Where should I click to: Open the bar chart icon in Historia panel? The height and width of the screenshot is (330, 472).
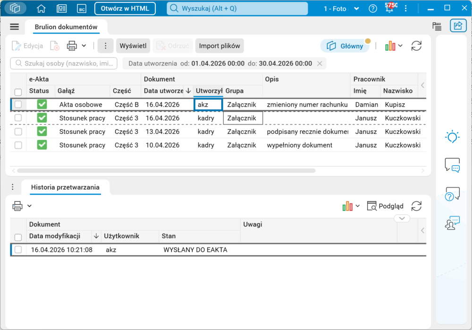(x=347, y=206)
